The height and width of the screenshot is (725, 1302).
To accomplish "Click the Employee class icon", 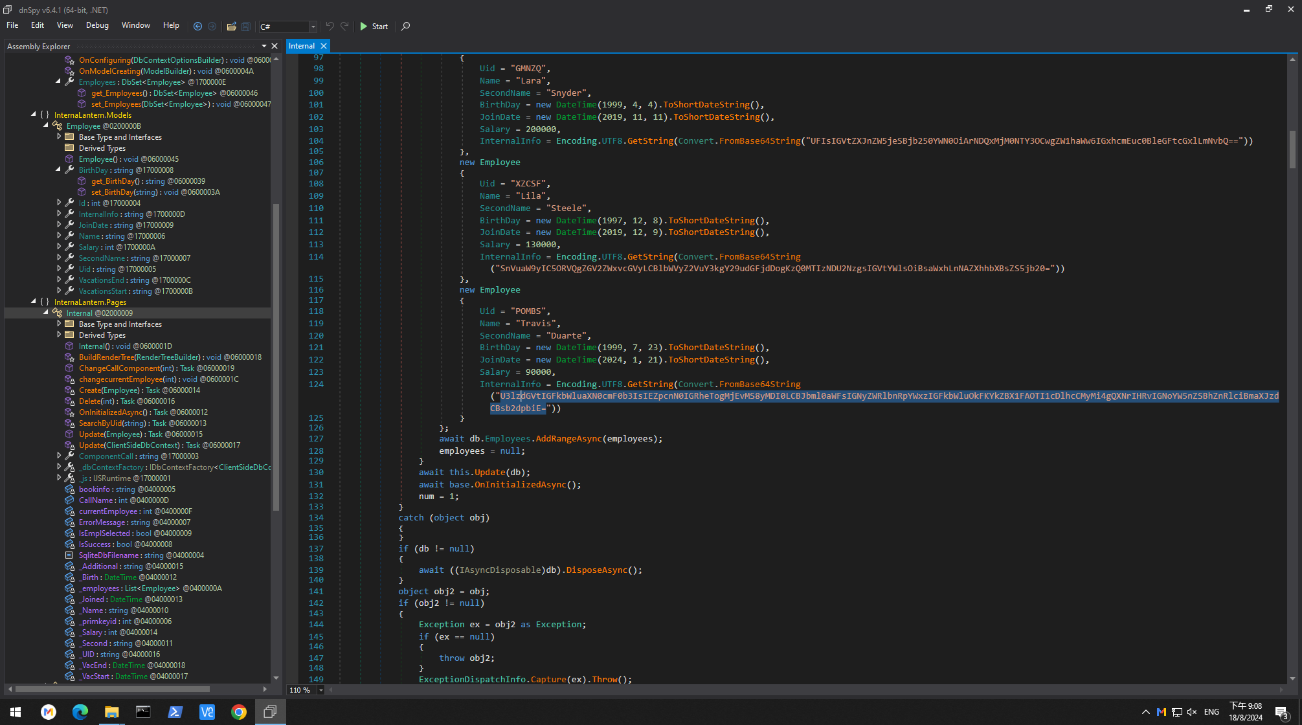I will click(x=57, y=126).
